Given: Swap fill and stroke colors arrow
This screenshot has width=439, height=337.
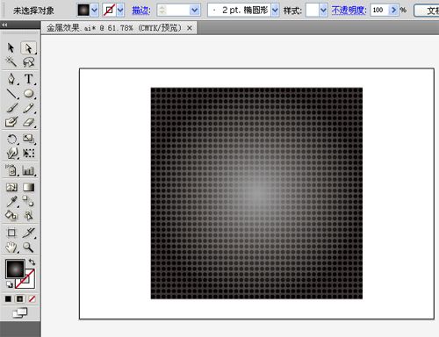Looking at the screenshot, I should [32, 262].
